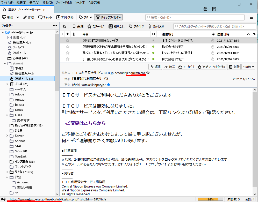Open the その他 more actions dropdown
Image resolution: width=258 pixels, height=202 pixels.
[248, 67]
